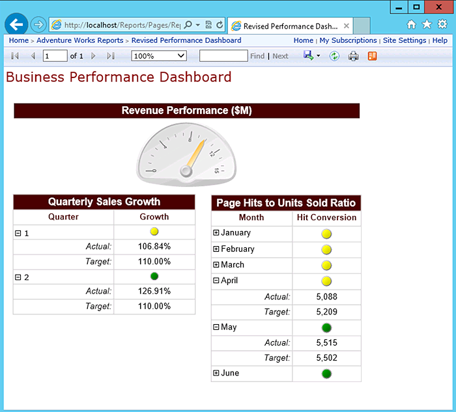Viewport: 456px width, 412px height.
Task: Collapse Quarter 1 row
Action: coord(18,233)
